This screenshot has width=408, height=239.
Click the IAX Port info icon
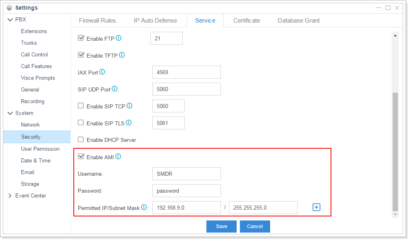click(x=102, y=72)
